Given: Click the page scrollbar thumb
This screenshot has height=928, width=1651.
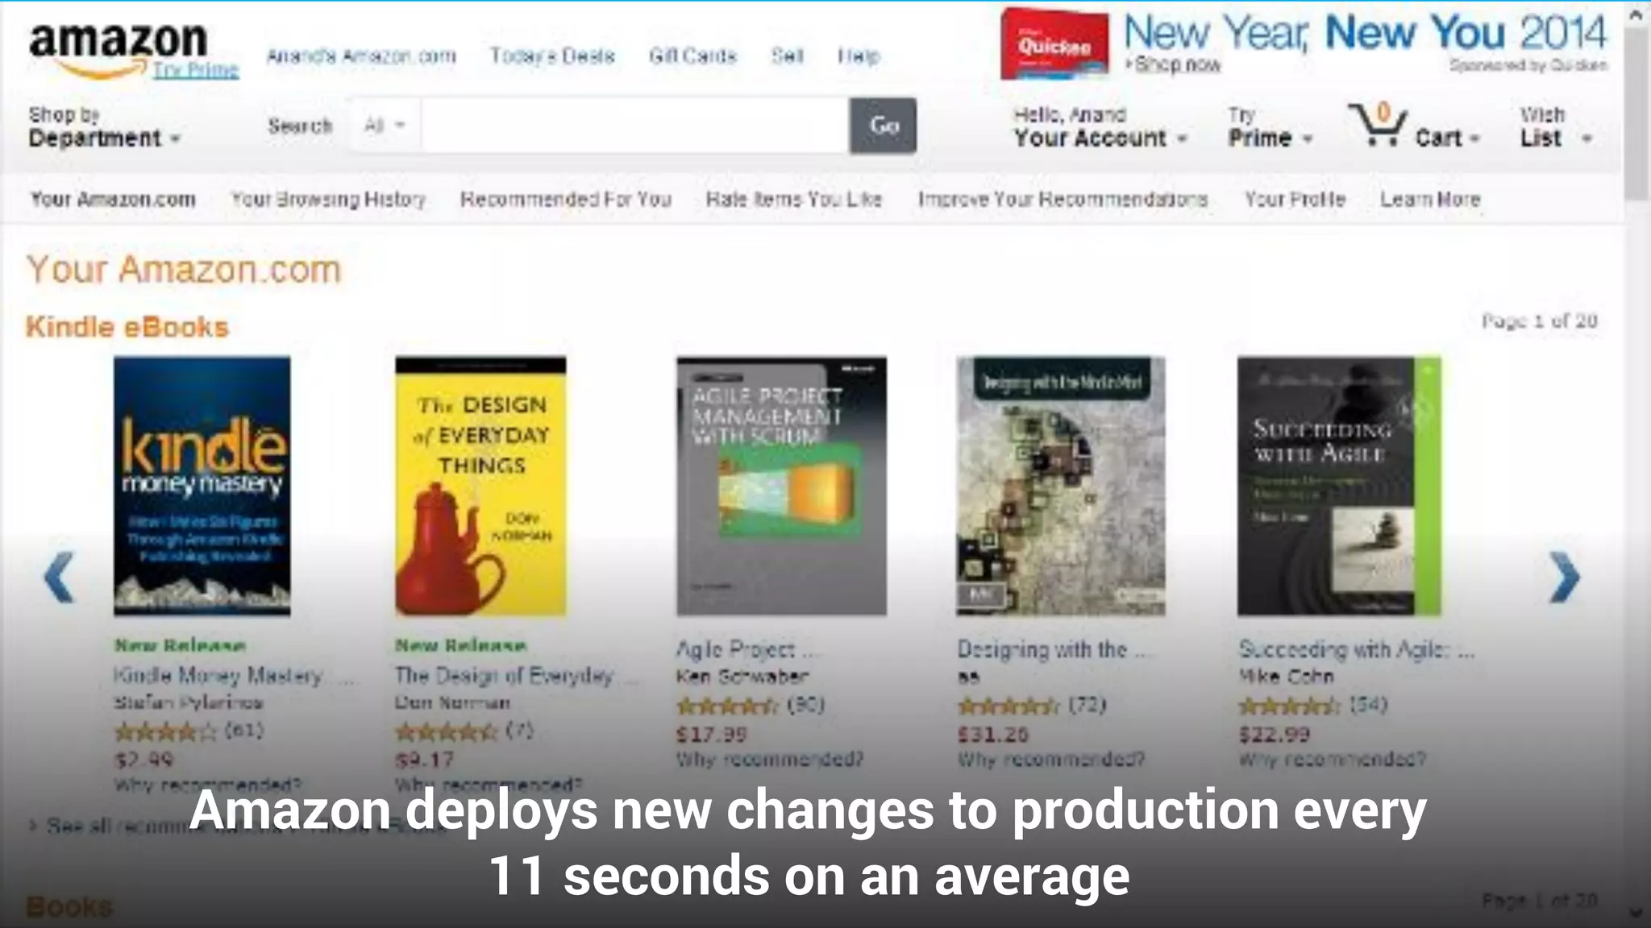Looking at the screenshot, I should (x=1636, y=113).
